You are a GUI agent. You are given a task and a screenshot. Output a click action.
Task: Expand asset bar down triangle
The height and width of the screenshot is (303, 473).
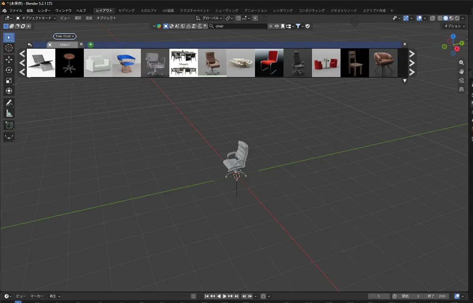(404, 81)
